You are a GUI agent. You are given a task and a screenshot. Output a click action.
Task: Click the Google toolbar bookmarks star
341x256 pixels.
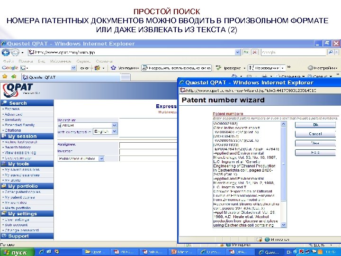(x=113, y=68)
